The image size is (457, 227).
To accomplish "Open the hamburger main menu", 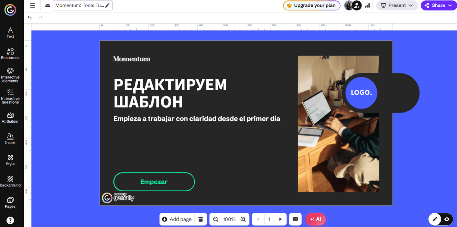I will (x=33, y=5).
